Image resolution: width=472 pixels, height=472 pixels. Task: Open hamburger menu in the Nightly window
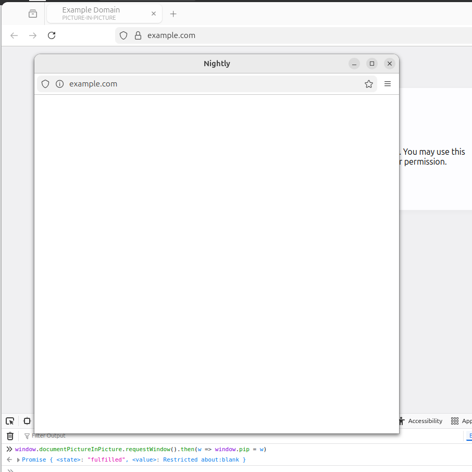[x=388, y=84]
